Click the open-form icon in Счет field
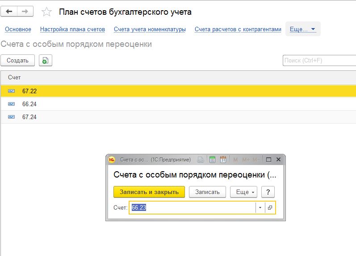Image resolution: width=356 pixels, height=256 pixels. pyautogui.click(x=270, y=208)
